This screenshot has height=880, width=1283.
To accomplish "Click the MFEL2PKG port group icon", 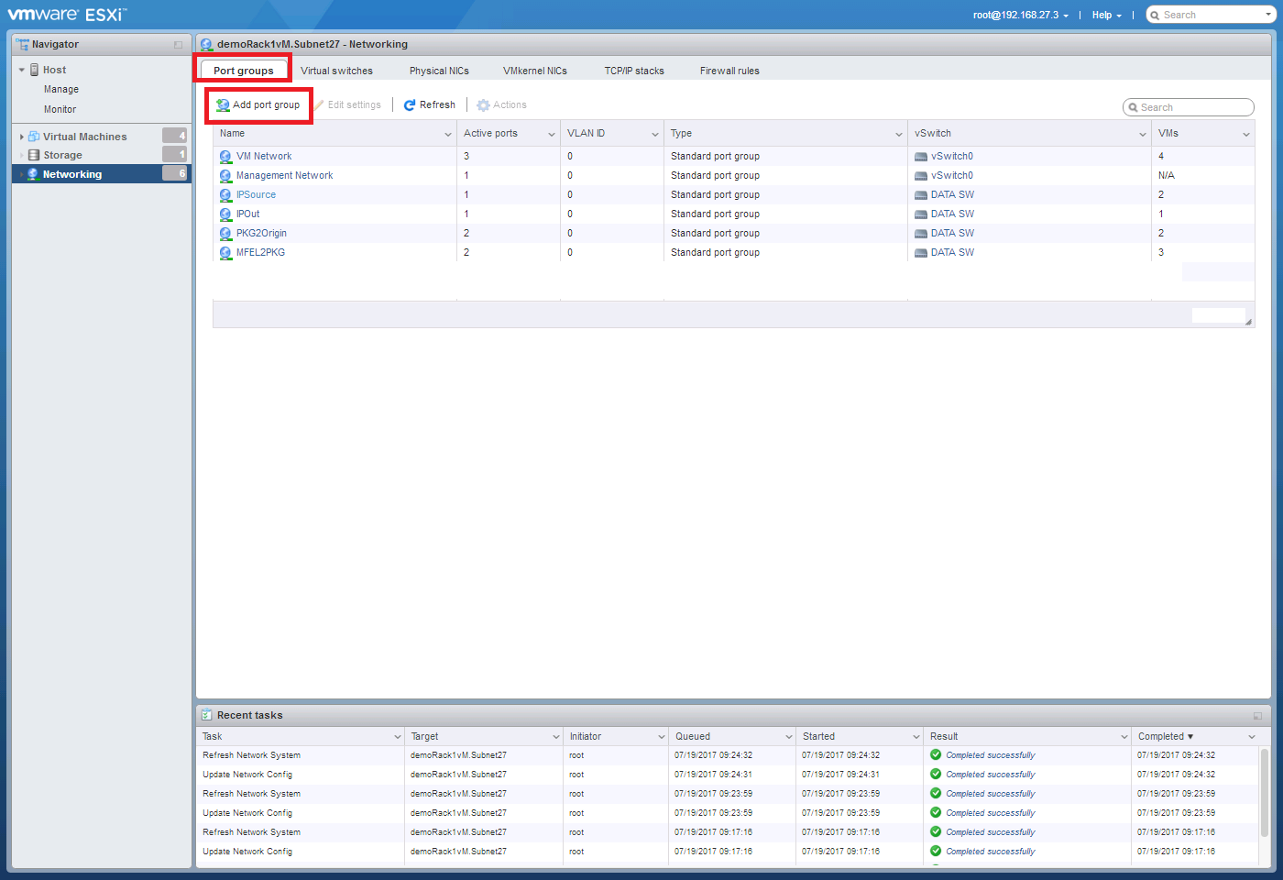I will tap(225, 253).
